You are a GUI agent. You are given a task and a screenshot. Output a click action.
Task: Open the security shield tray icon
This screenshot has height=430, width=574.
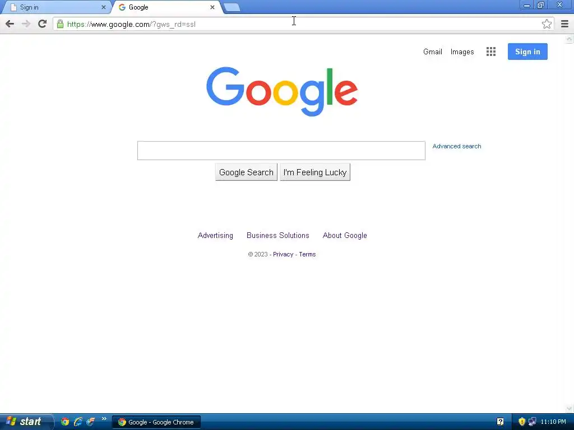click(x=522, y=422)
